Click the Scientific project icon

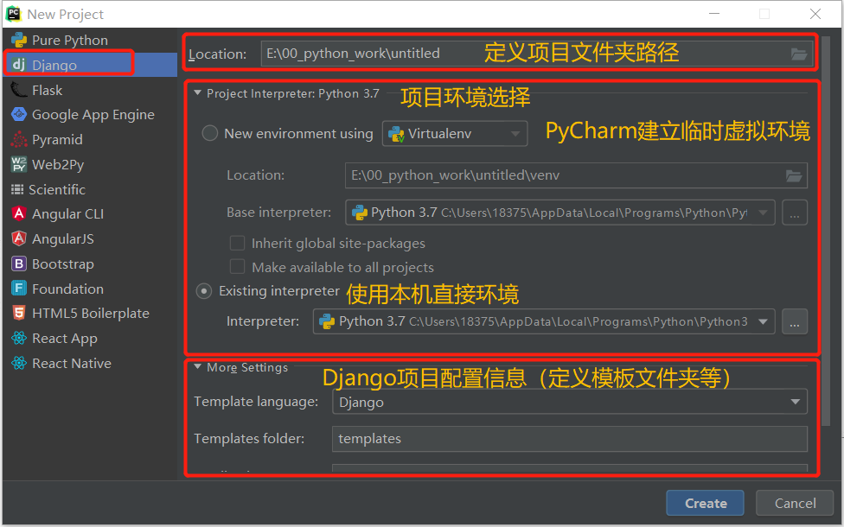[x=17, y=189]
